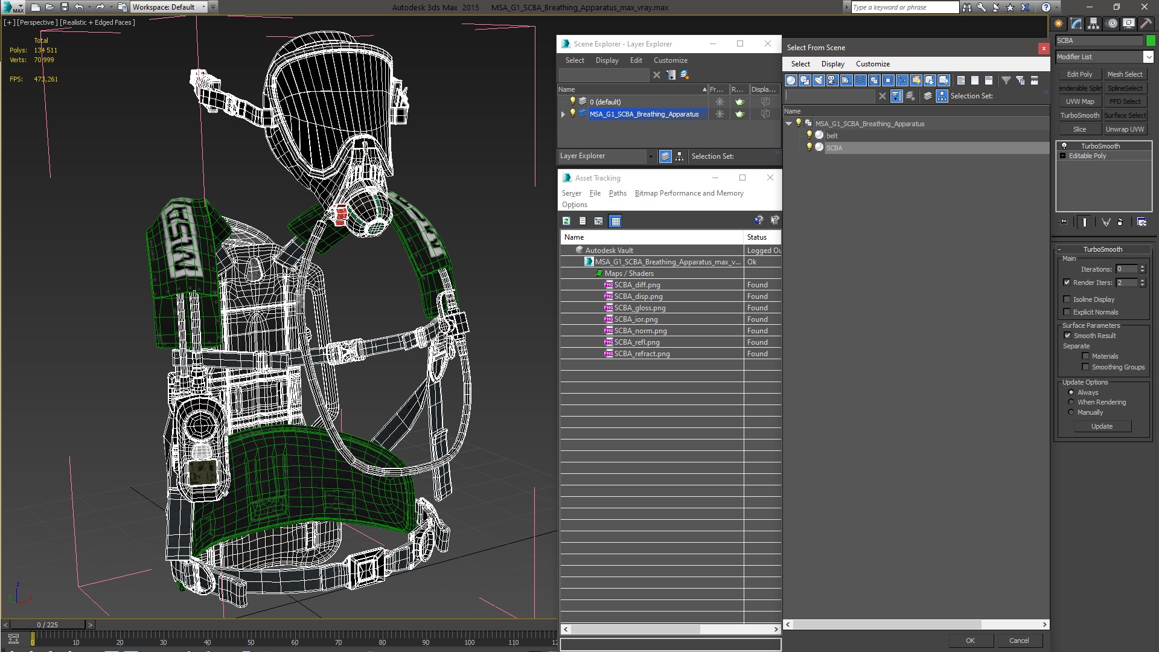This screenshot has width=1159, height=652.
Task: Open the 3ds Max application menu logo
Action: pyautogui.click(x=13, y=7)
